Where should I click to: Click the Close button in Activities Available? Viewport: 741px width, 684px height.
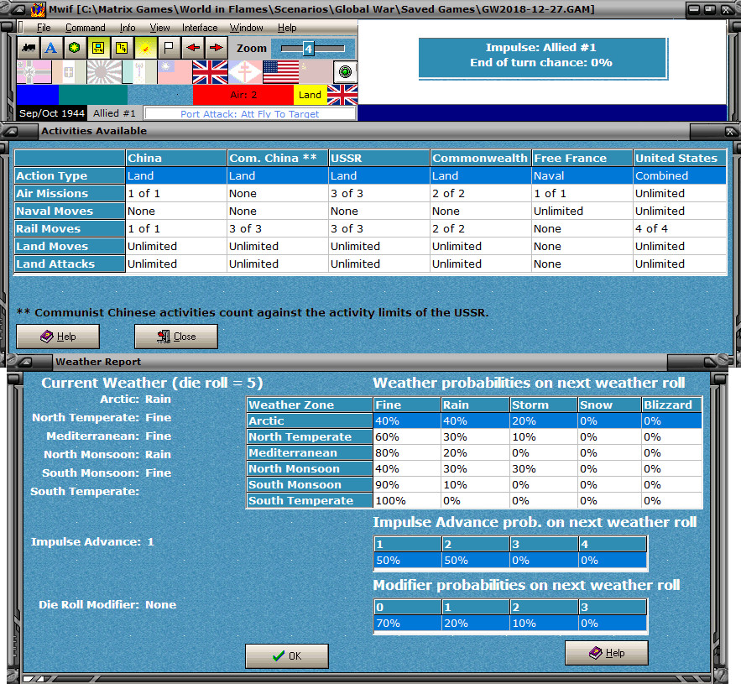[175, 336]
